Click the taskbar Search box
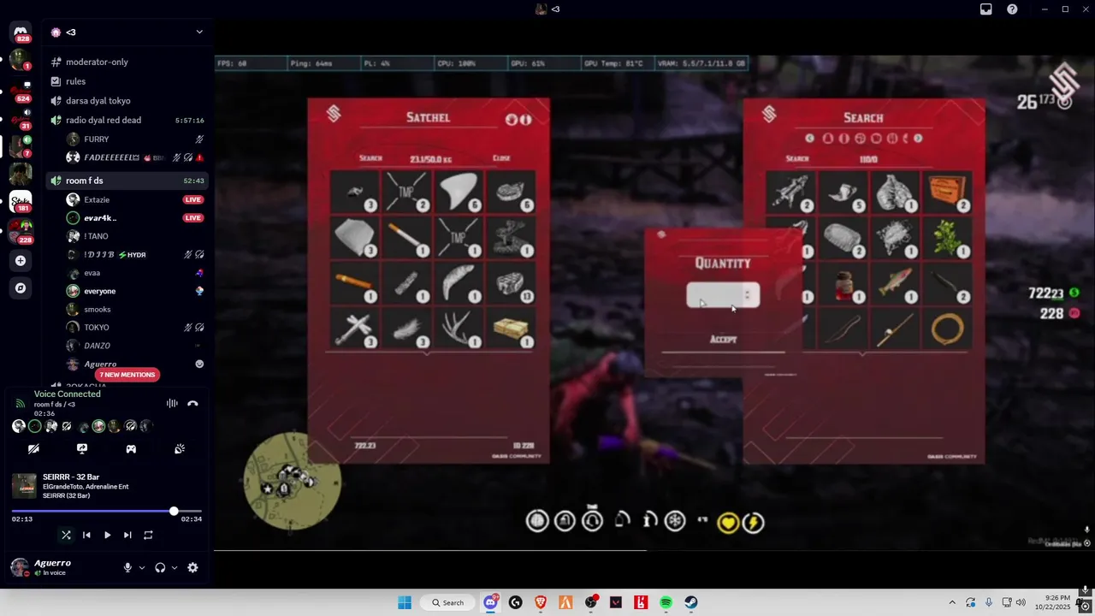Screen dimensions: 1095x616 (x=447, y=602)
